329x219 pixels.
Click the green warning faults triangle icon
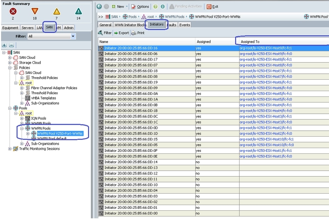tap(78, 12)
